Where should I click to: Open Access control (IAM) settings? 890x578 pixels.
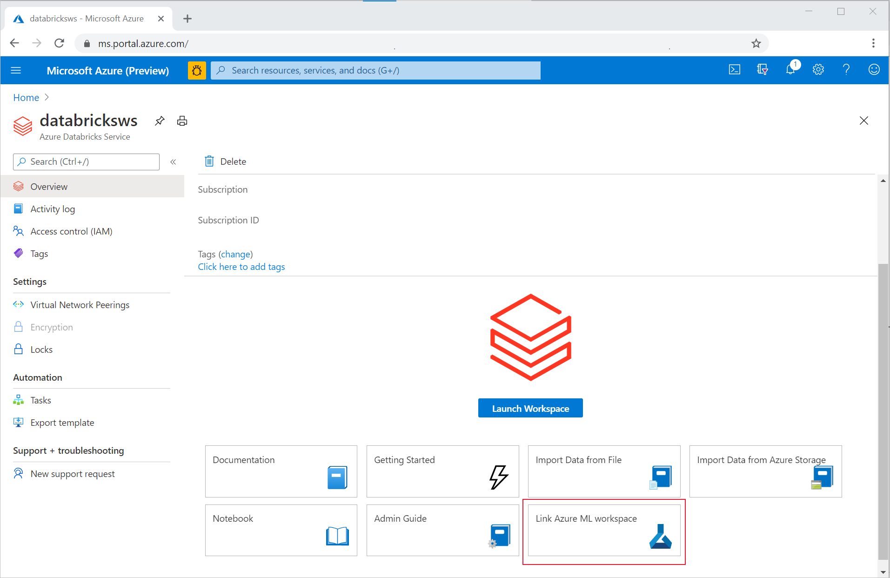pyautogui.click(x=71, y=231)
